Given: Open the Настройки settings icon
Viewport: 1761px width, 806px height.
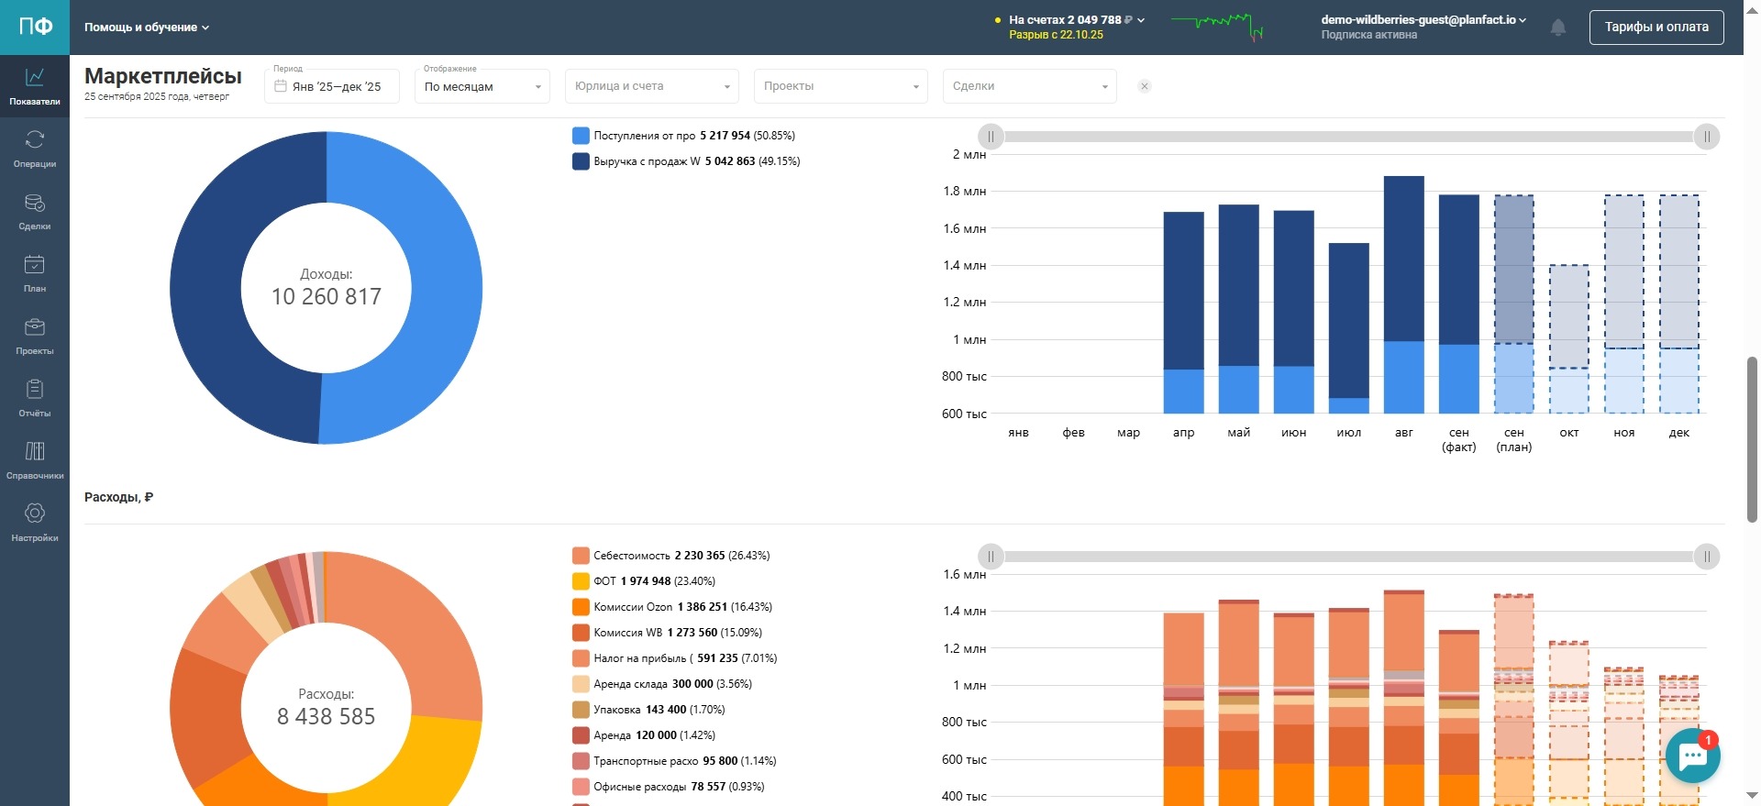Looking at the screenshot, I should click(35, 523).
